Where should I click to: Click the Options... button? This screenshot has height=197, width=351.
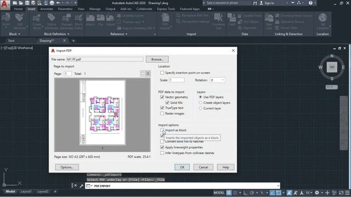pyautogui.click(x=67, y=167)
